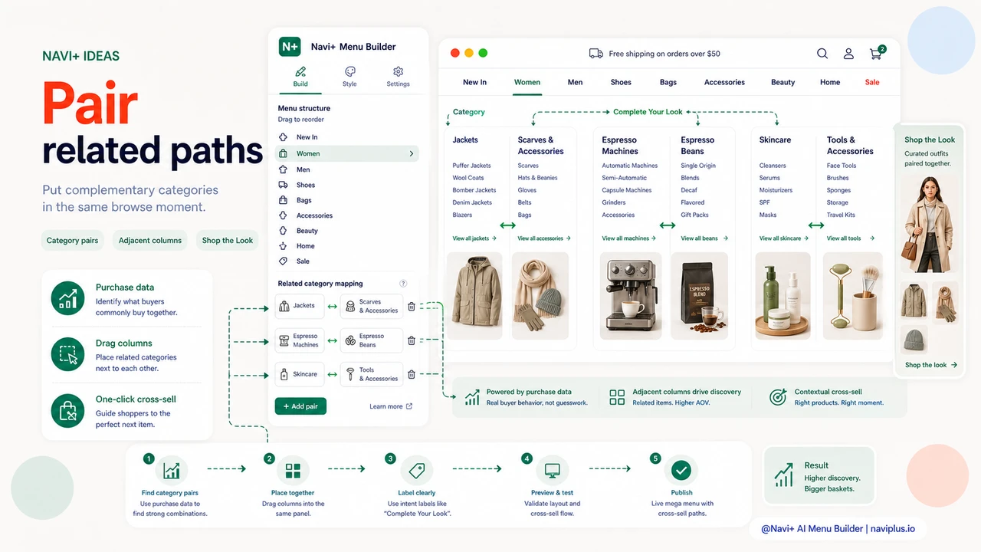Click the Publish checkmark icon

click(x=681, y=470)
